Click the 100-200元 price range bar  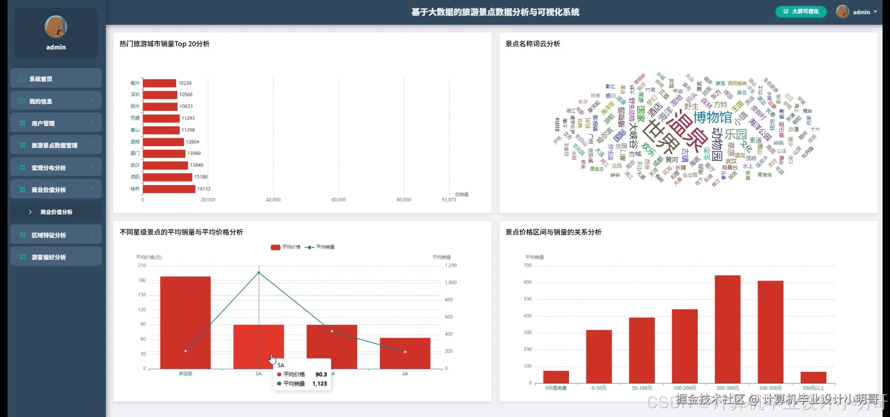tap(685, 347)
